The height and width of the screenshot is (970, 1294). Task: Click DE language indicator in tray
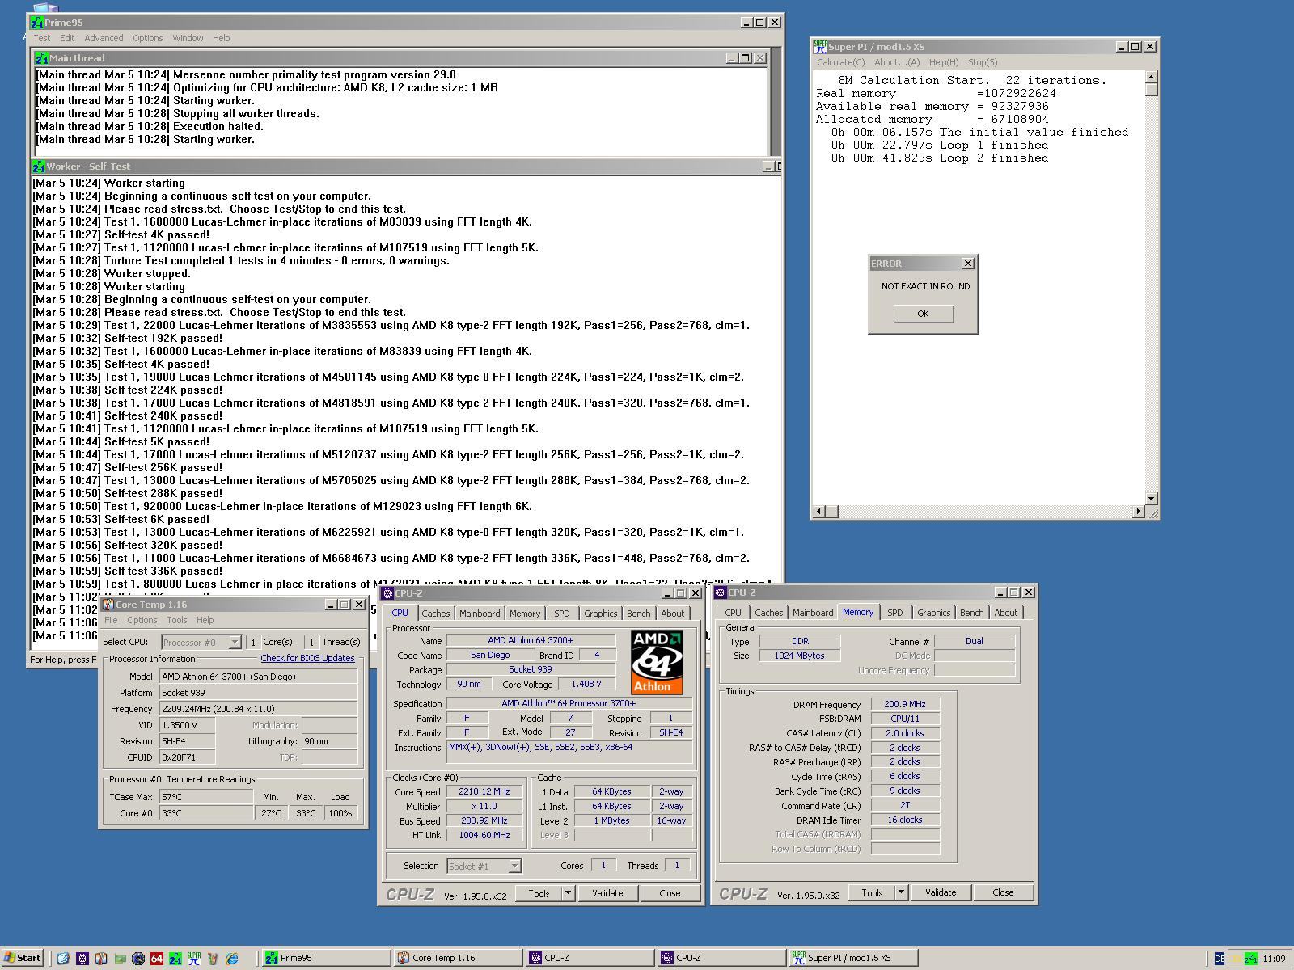[x=1220, y=959]
